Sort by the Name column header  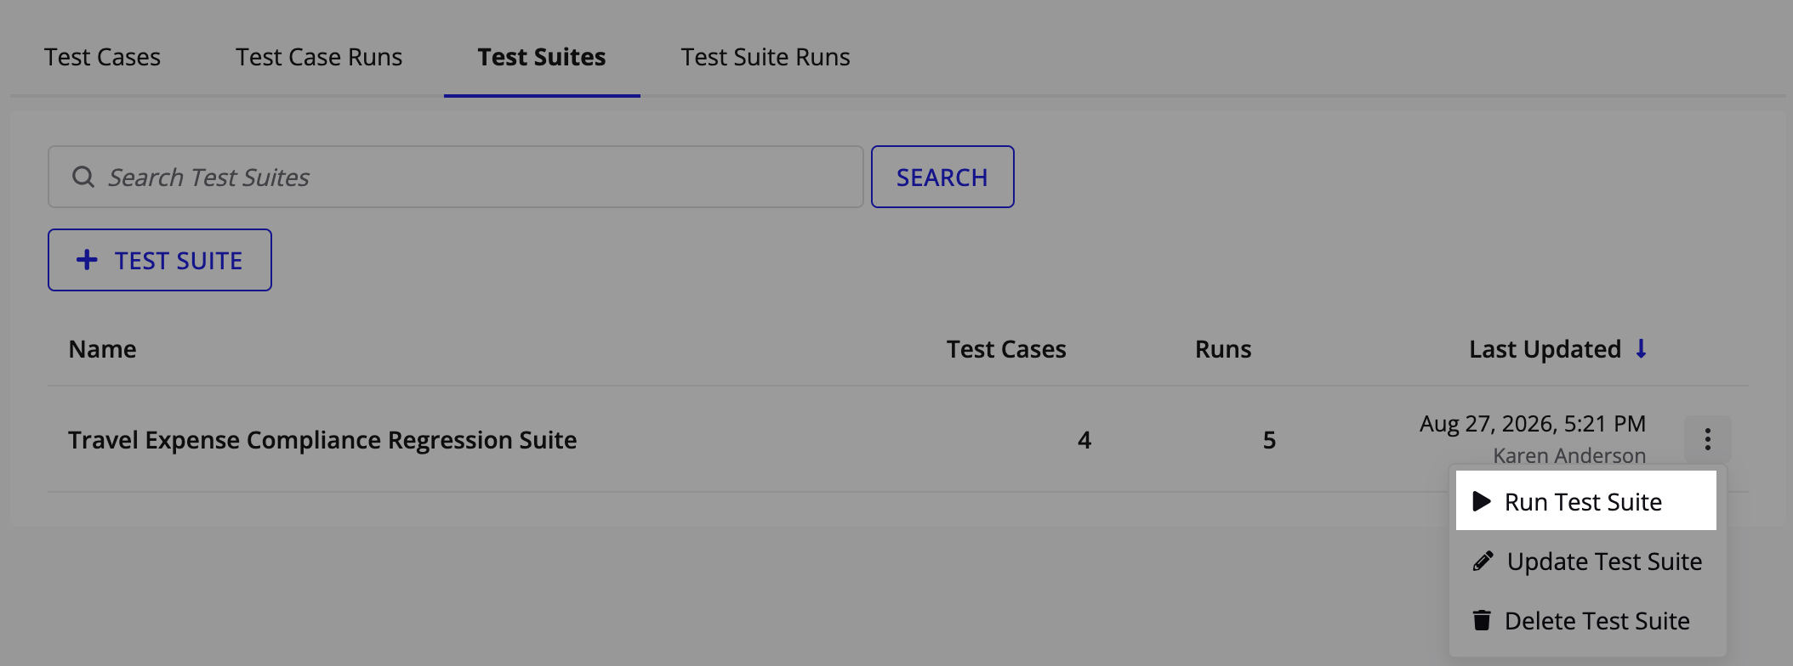pos(103,349)
